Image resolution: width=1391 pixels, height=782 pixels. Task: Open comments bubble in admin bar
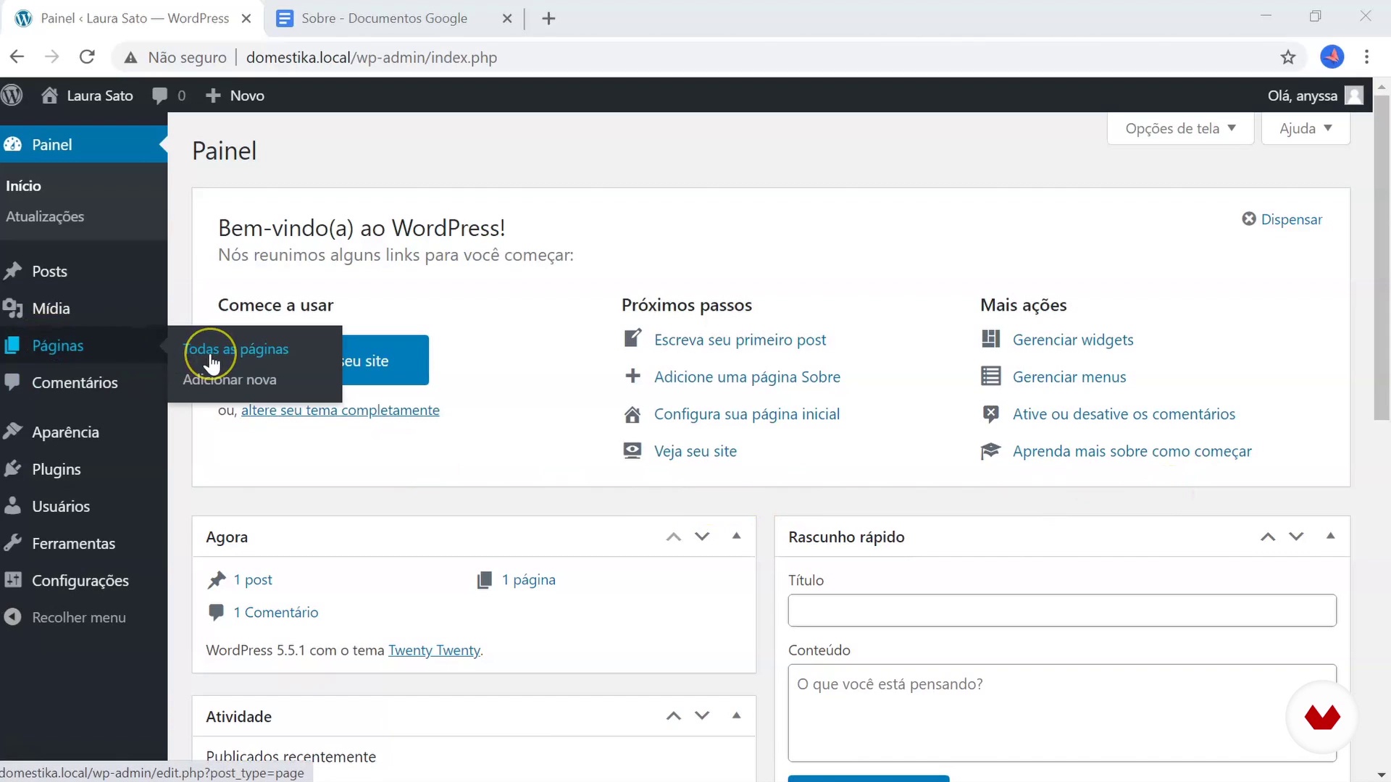click(x=169, y=96)
